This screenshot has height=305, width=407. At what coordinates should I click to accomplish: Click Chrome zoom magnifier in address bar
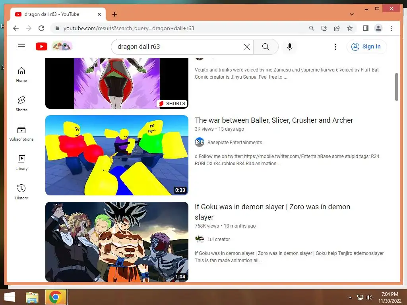coord(312,28)
